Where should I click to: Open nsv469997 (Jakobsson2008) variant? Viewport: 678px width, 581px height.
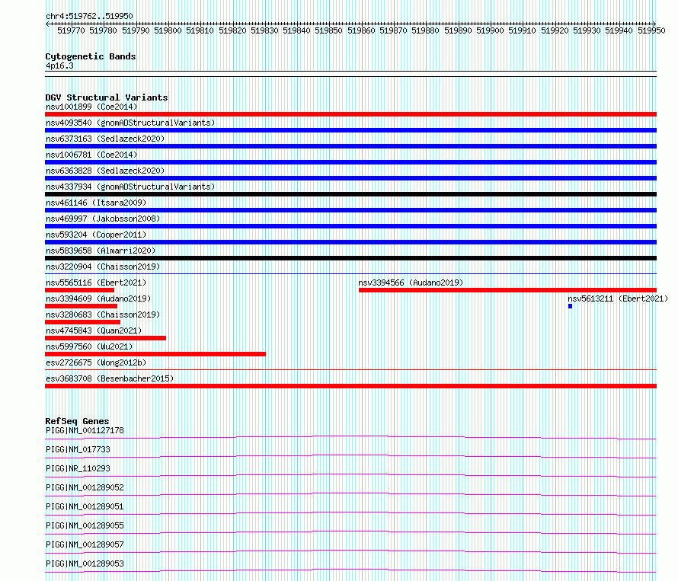pyautogui.click(x=103, y=219)
